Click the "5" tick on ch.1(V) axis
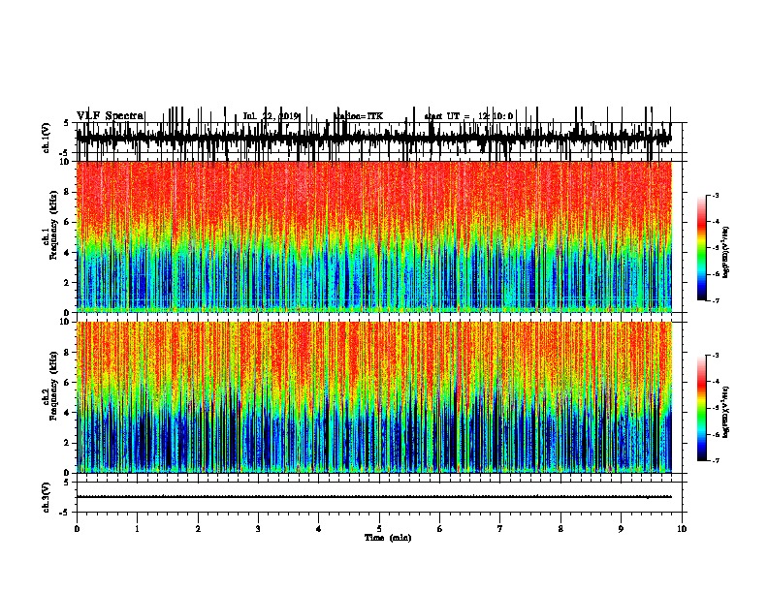 click(66, 123)
